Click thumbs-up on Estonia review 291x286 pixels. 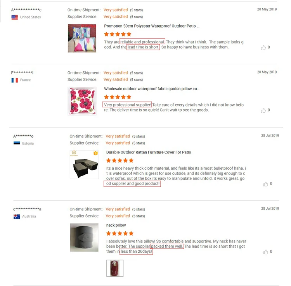pyautogui.click(x=265, y=184)
